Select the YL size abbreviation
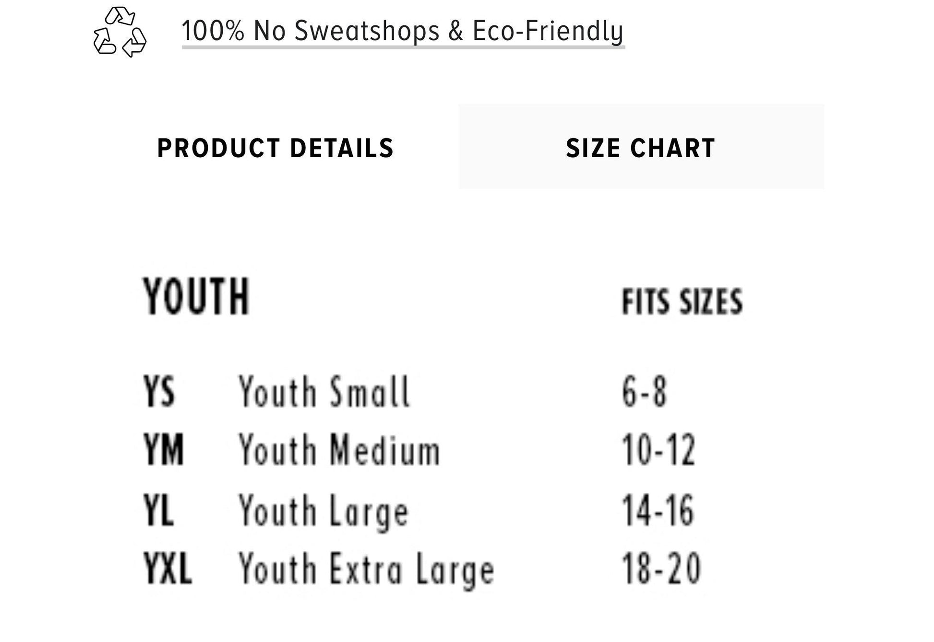 (x=158, y=511)
